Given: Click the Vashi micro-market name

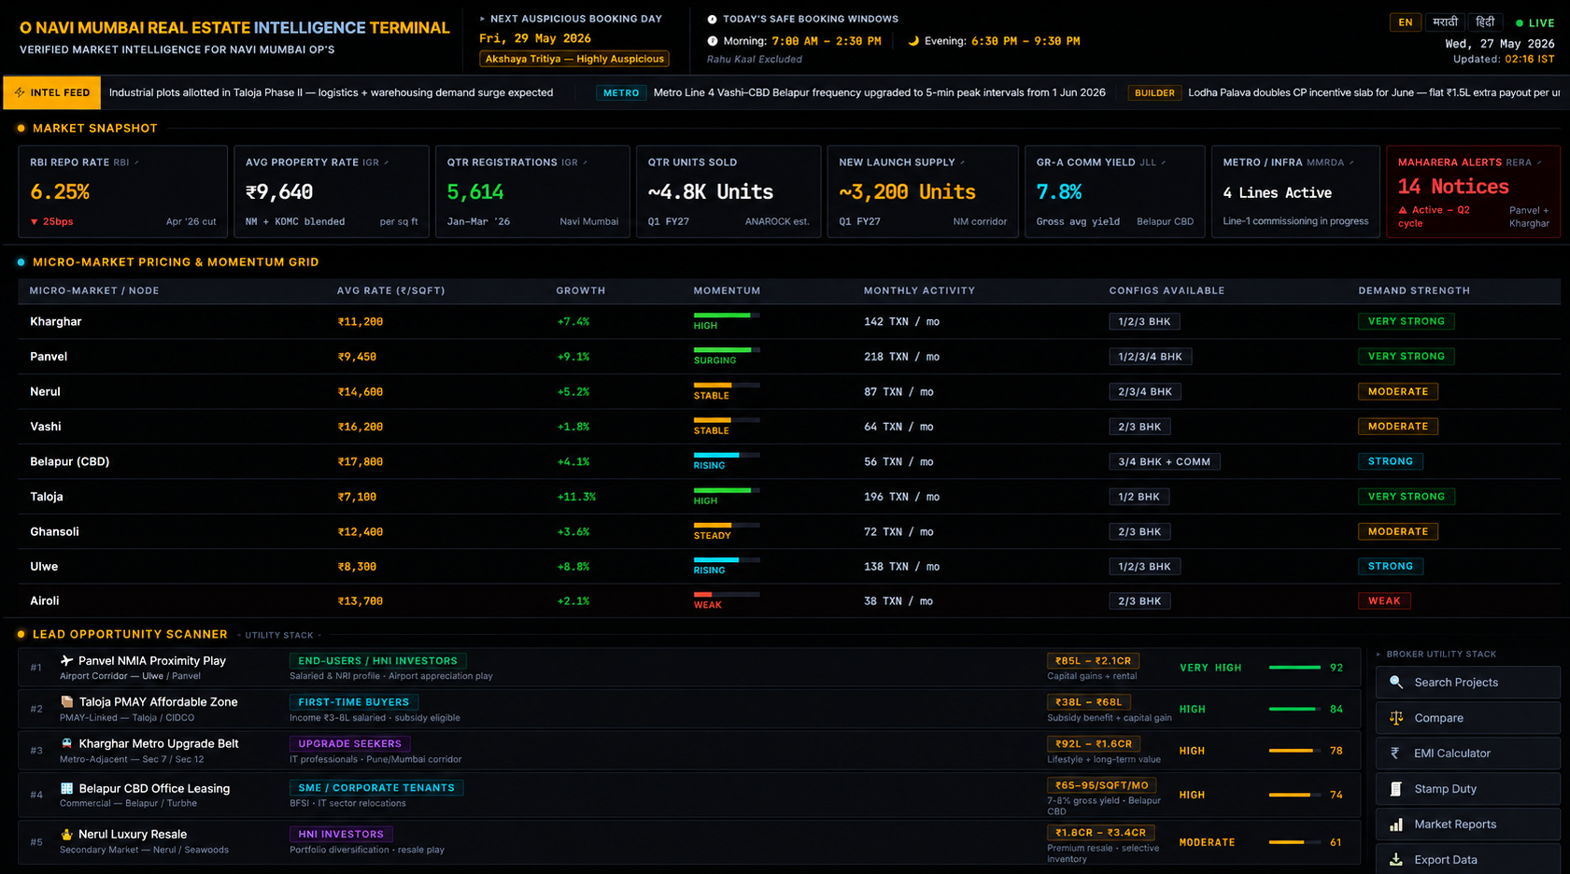Looking at the screenshot, I should [46, 427].
